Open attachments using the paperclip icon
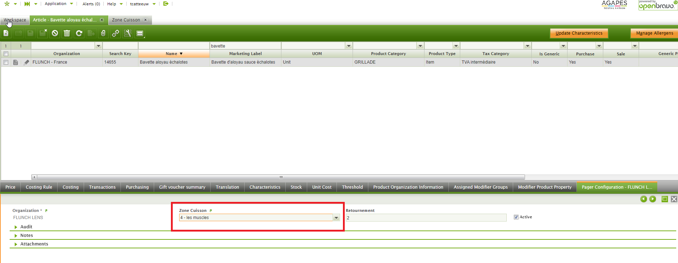This screenshot has width=678, height=263. (x=103, y=33)
